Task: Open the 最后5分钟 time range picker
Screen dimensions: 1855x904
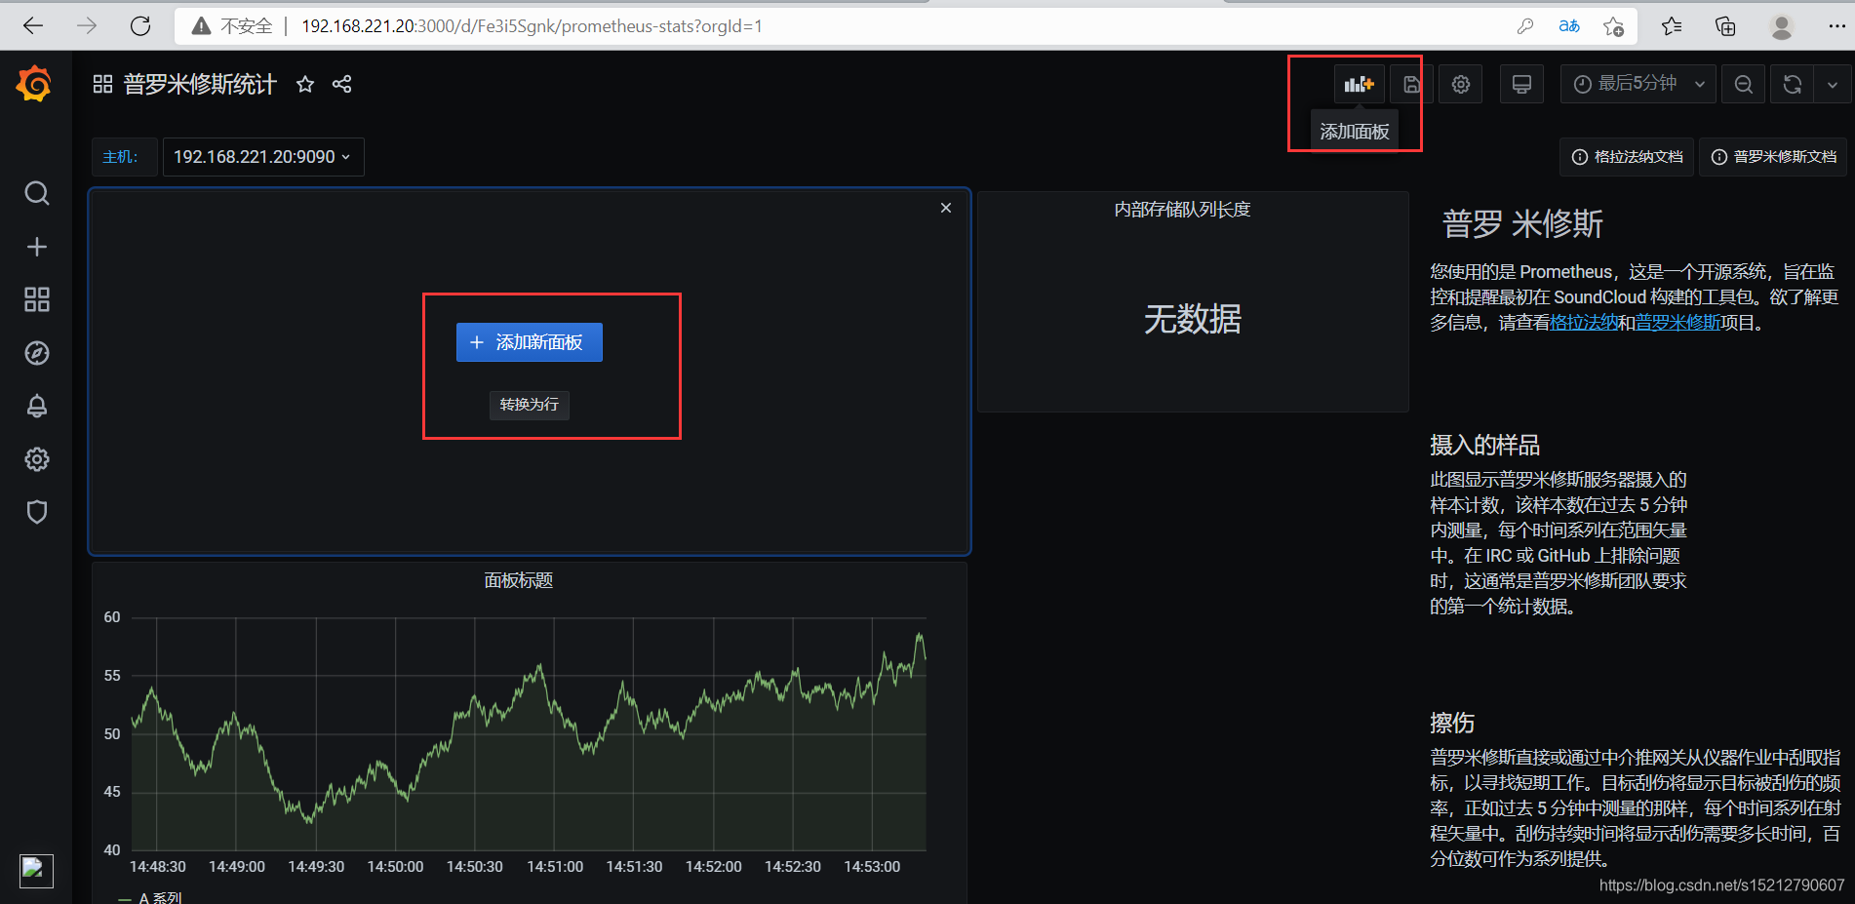Action: tap(1638, 84)
